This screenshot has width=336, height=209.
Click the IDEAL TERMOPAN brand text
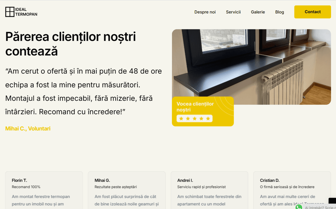click(26, 12)
